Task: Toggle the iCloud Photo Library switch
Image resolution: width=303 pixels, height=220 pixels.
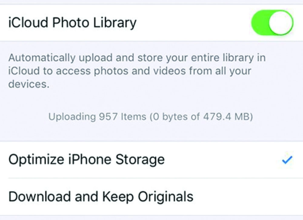Action: [x=272, y=23]
